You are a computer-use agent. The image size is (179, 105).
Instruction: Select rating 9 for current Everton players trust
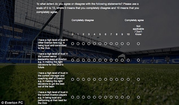122,97
